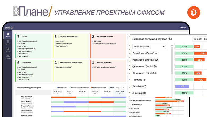The image size is (207, 117).
Task: Click the +42% overload bar
Action: click(x=198, y=73)
